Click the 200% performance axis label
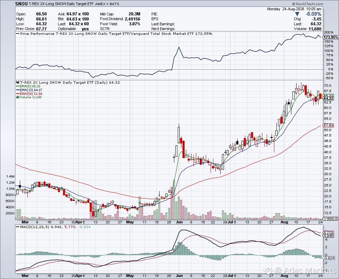The width and height of the screenshot is (339, 279). tap(329, 32)
